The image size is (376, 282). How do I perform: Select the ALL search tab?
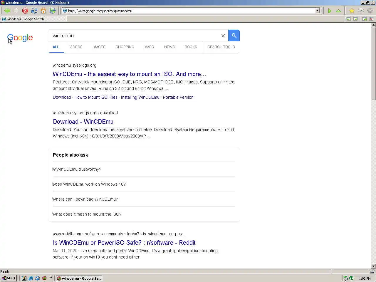point(56,47)
